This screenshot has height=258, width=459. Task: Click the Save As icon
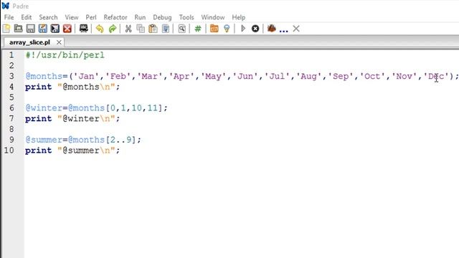[x=43, y=29]
